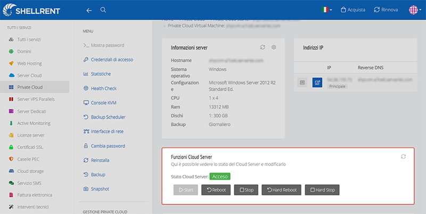Open Credenziali di accesso
The image size is (426, 214).
[108, 60]
